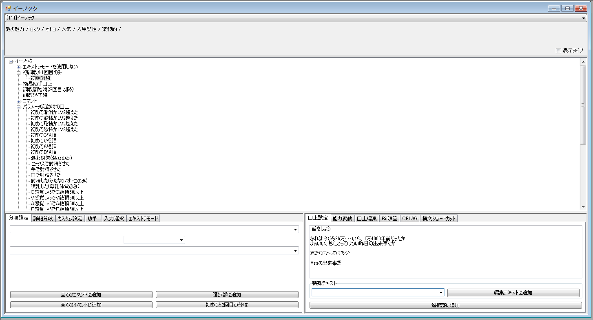Screen dimensions: 593x320
Task: Collapse the 初調教&1回目のみ tree node
Action: pyautogui.click(x=19, y=72)
